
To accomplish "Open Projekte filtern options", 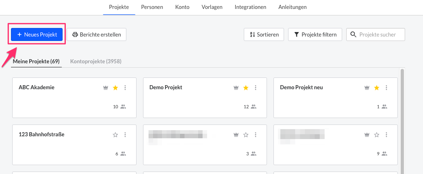I will coord(315,34).
